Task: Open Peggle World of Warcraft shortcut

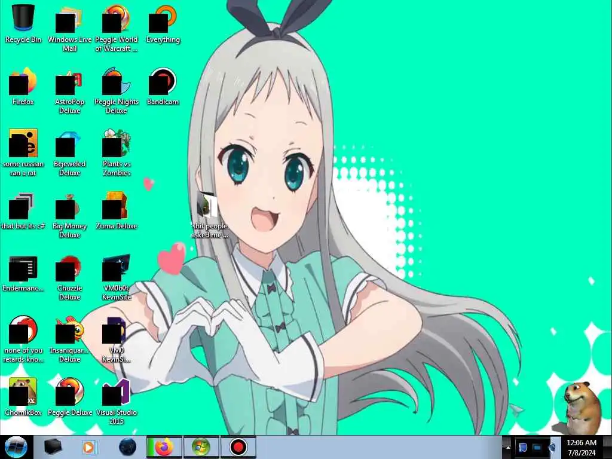Action: pos(117,29)
